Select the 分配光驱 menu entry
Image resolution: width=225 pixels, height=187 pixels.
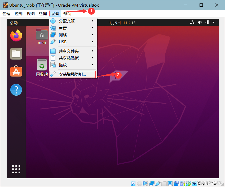(73, 21)
